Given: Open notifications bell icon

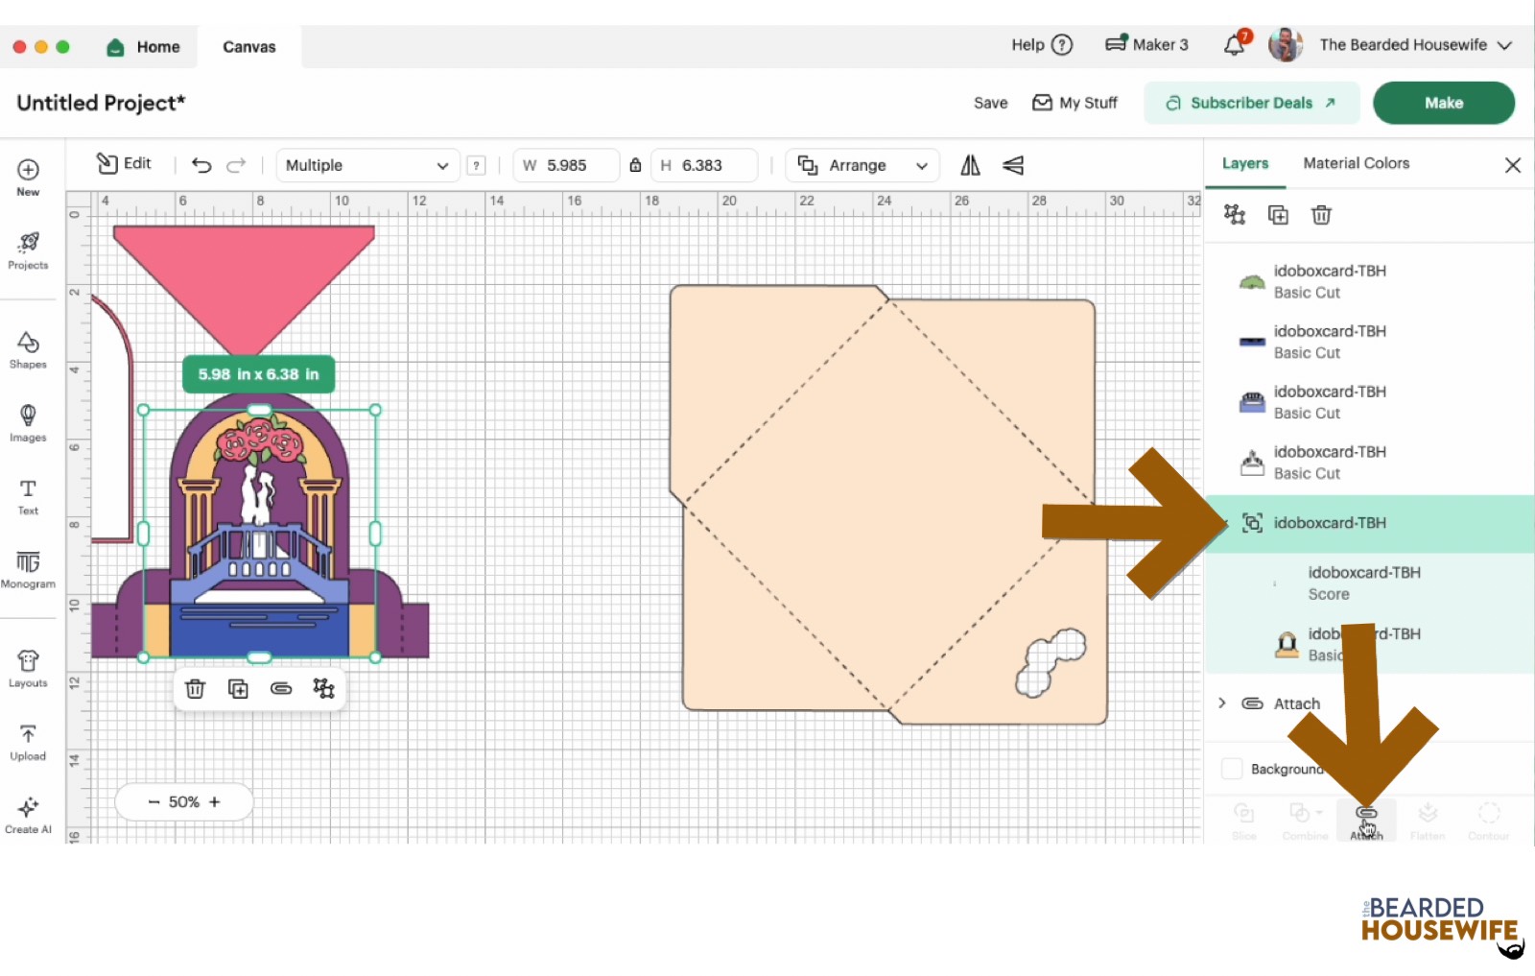Looking at the screenshot, I should pos(1235,45).
